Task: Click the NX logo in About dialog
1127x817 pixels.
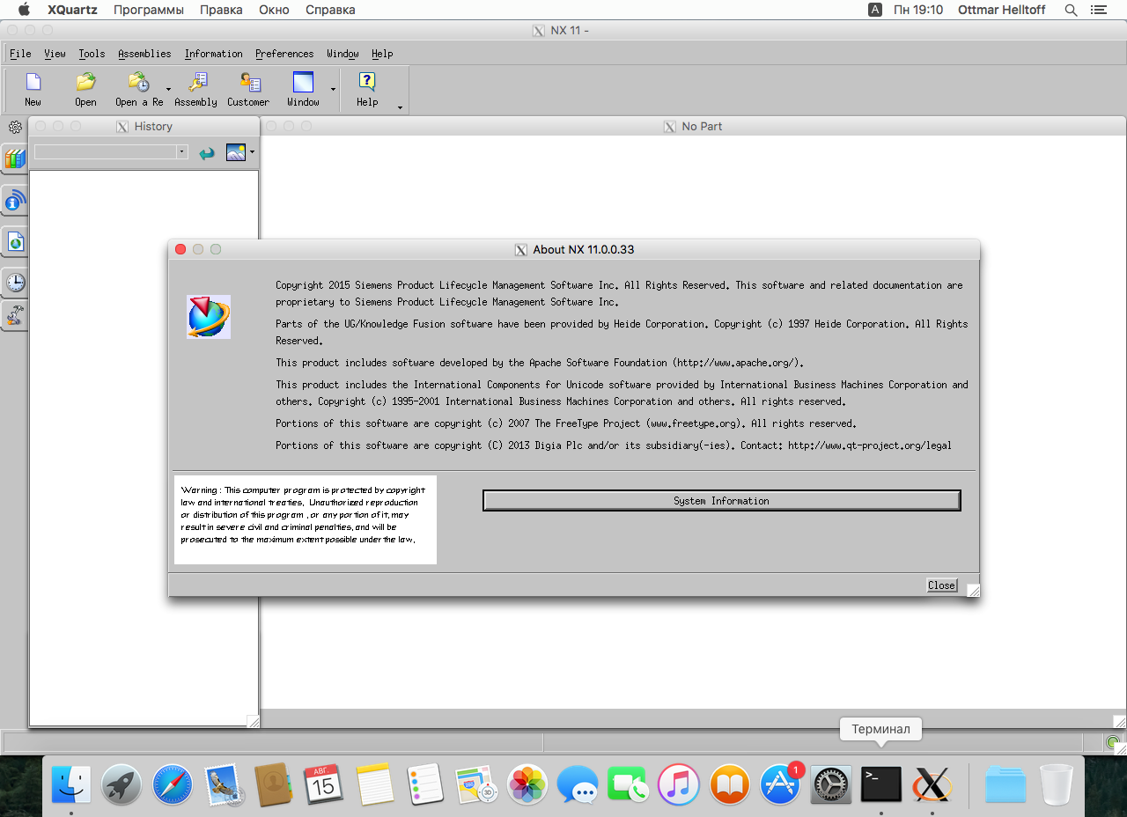Action: pos(209,317)
